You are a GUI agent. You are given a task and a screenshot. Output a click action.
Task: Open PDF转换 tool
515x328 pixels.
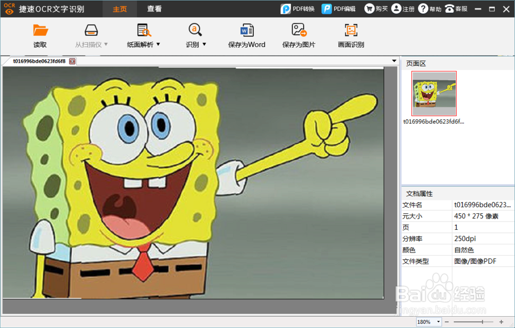tap(298, 9)
